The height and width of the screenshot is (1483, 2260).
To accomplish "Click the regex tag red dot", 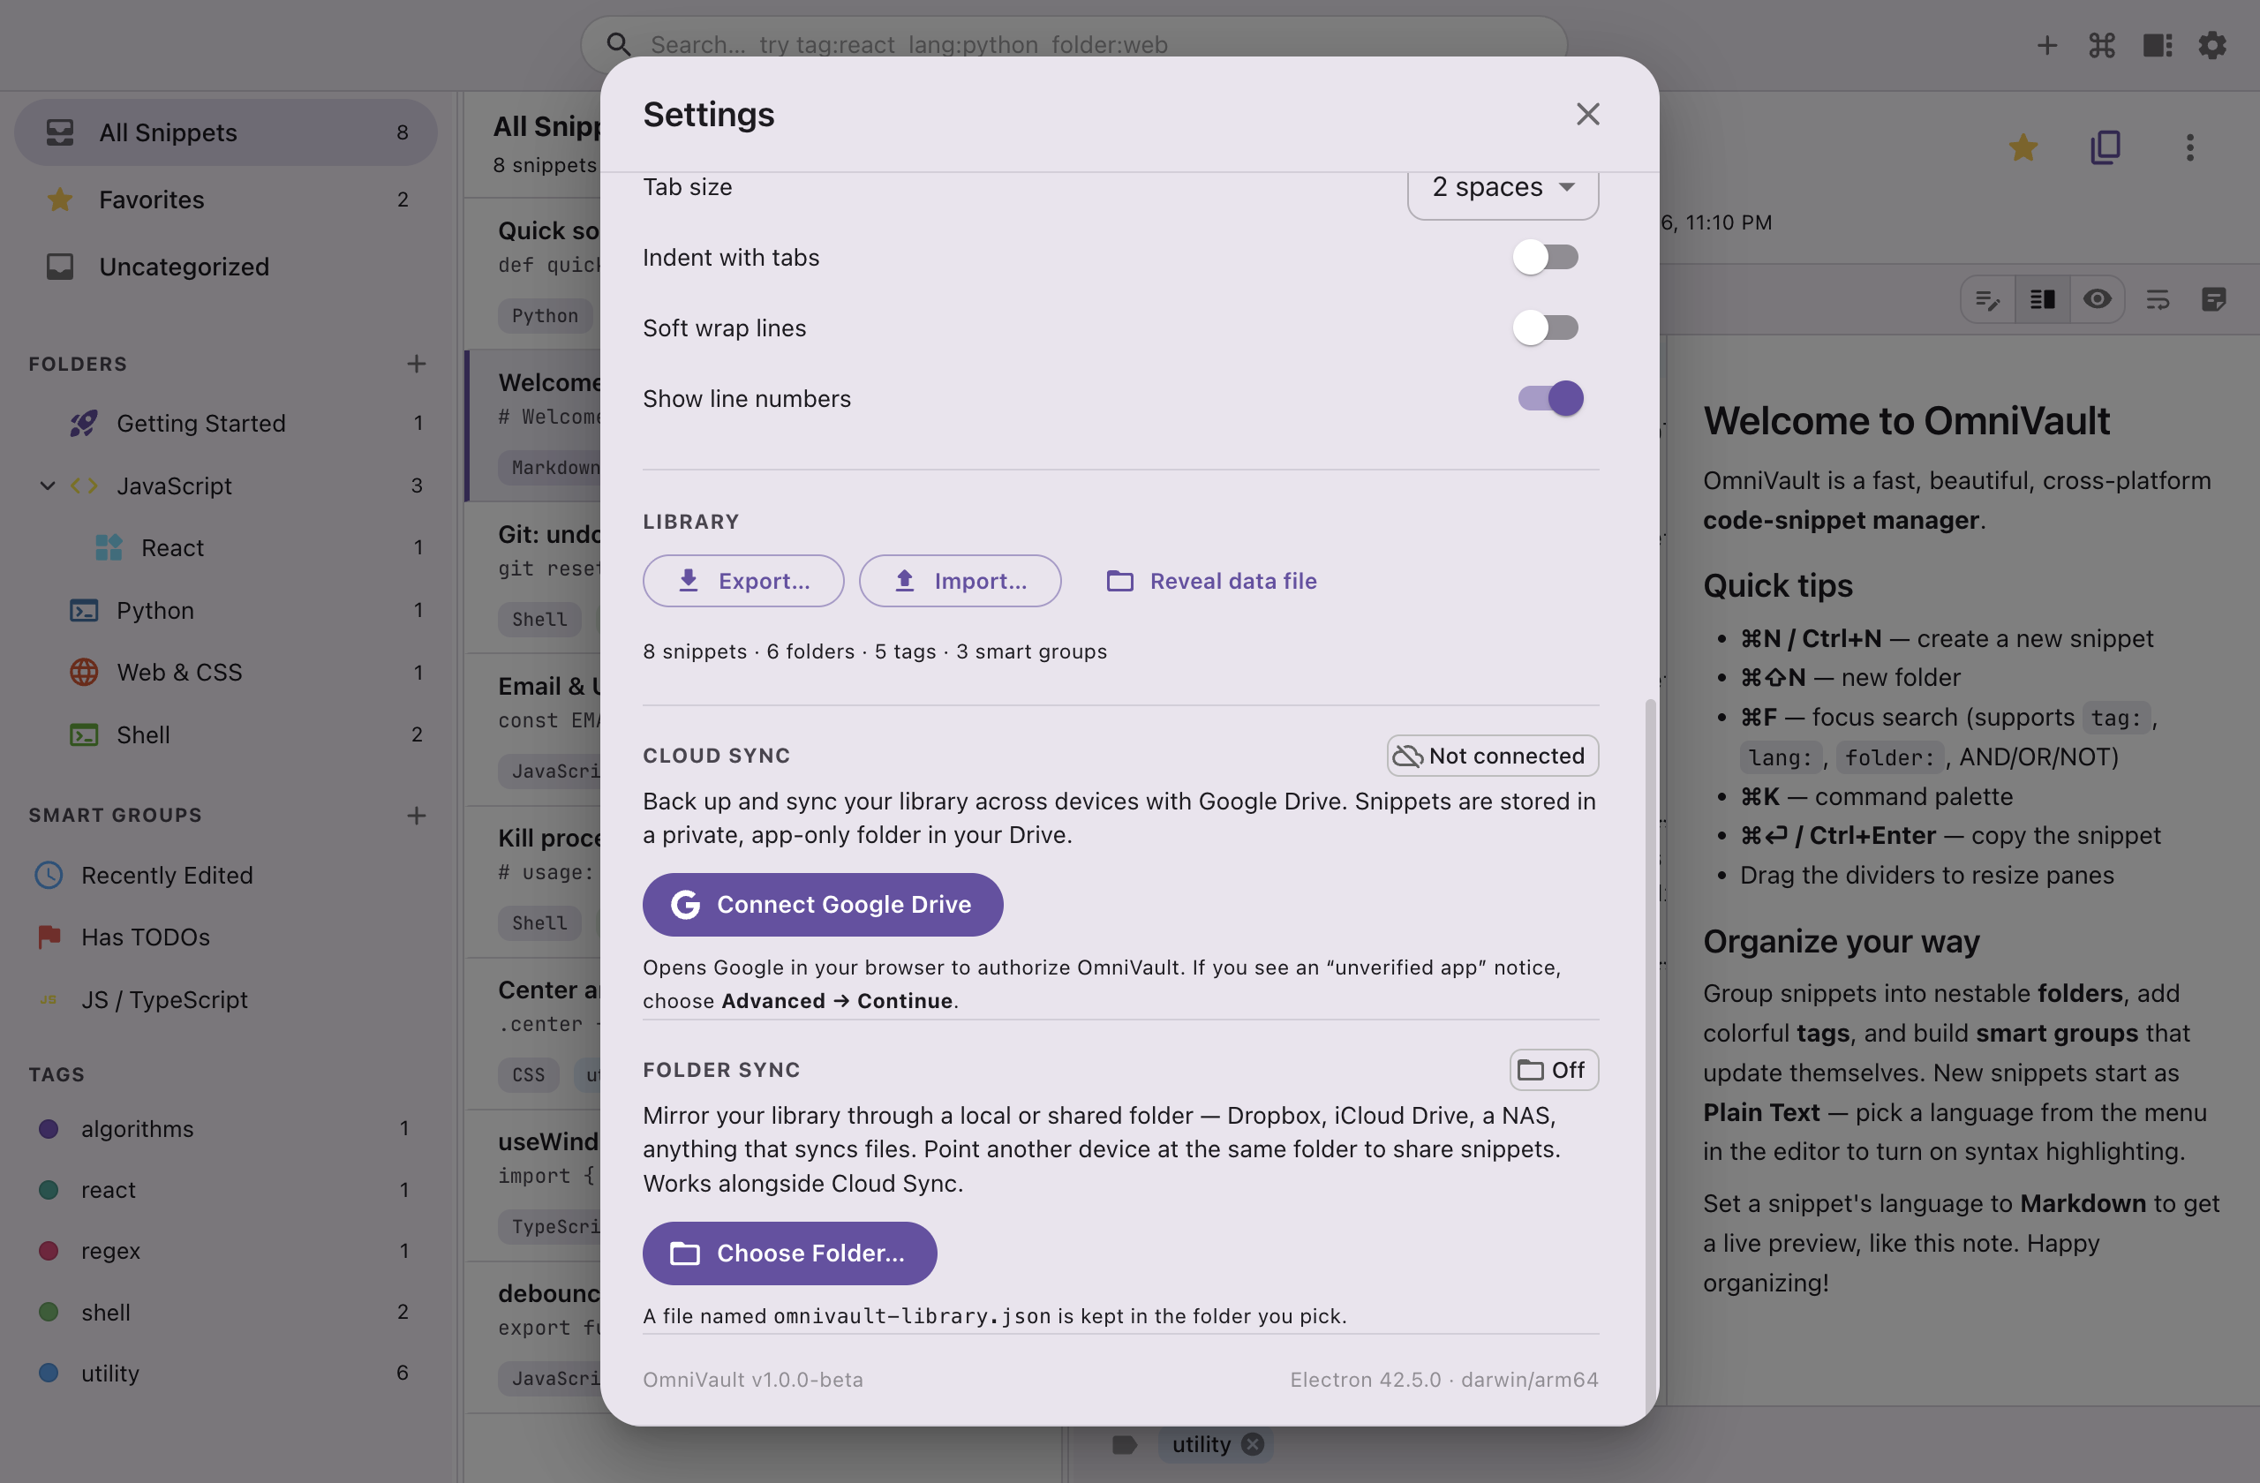I will tap(49, 1250).
